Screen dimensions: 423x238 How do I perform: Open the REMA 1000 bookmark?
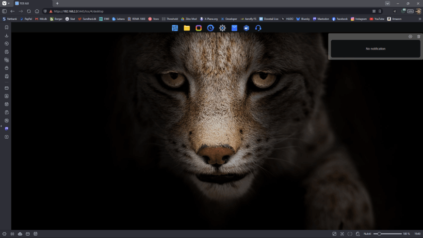click(x=136, y=19)
